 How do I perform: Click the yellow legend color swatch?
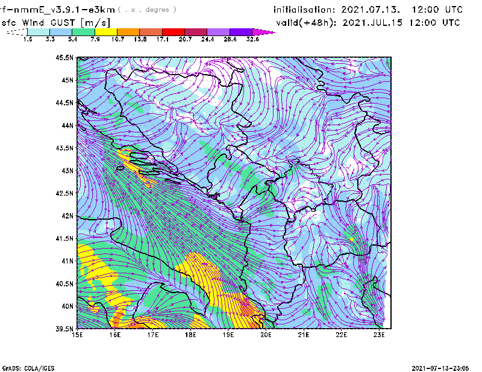(106, 32)
